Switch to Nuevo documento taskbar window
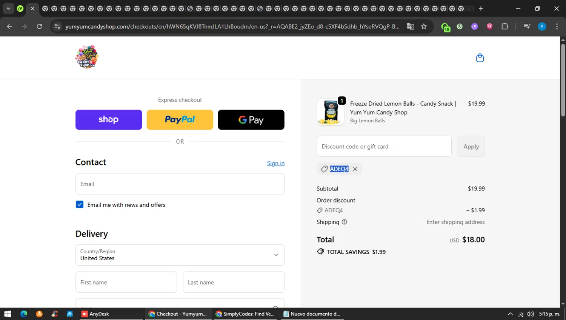The image size is (566, 320). (312, 314)
